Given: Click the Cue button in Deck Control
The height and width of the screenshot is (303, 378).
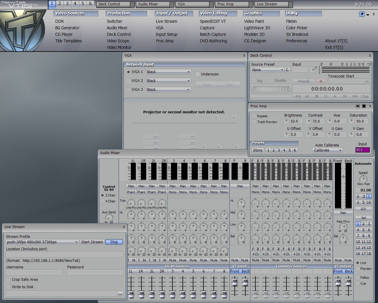Looking at the screenshot, I should click(365, 96).
